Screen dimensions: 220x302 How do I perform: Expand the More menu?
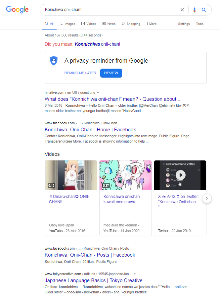[x=152, y=24]
